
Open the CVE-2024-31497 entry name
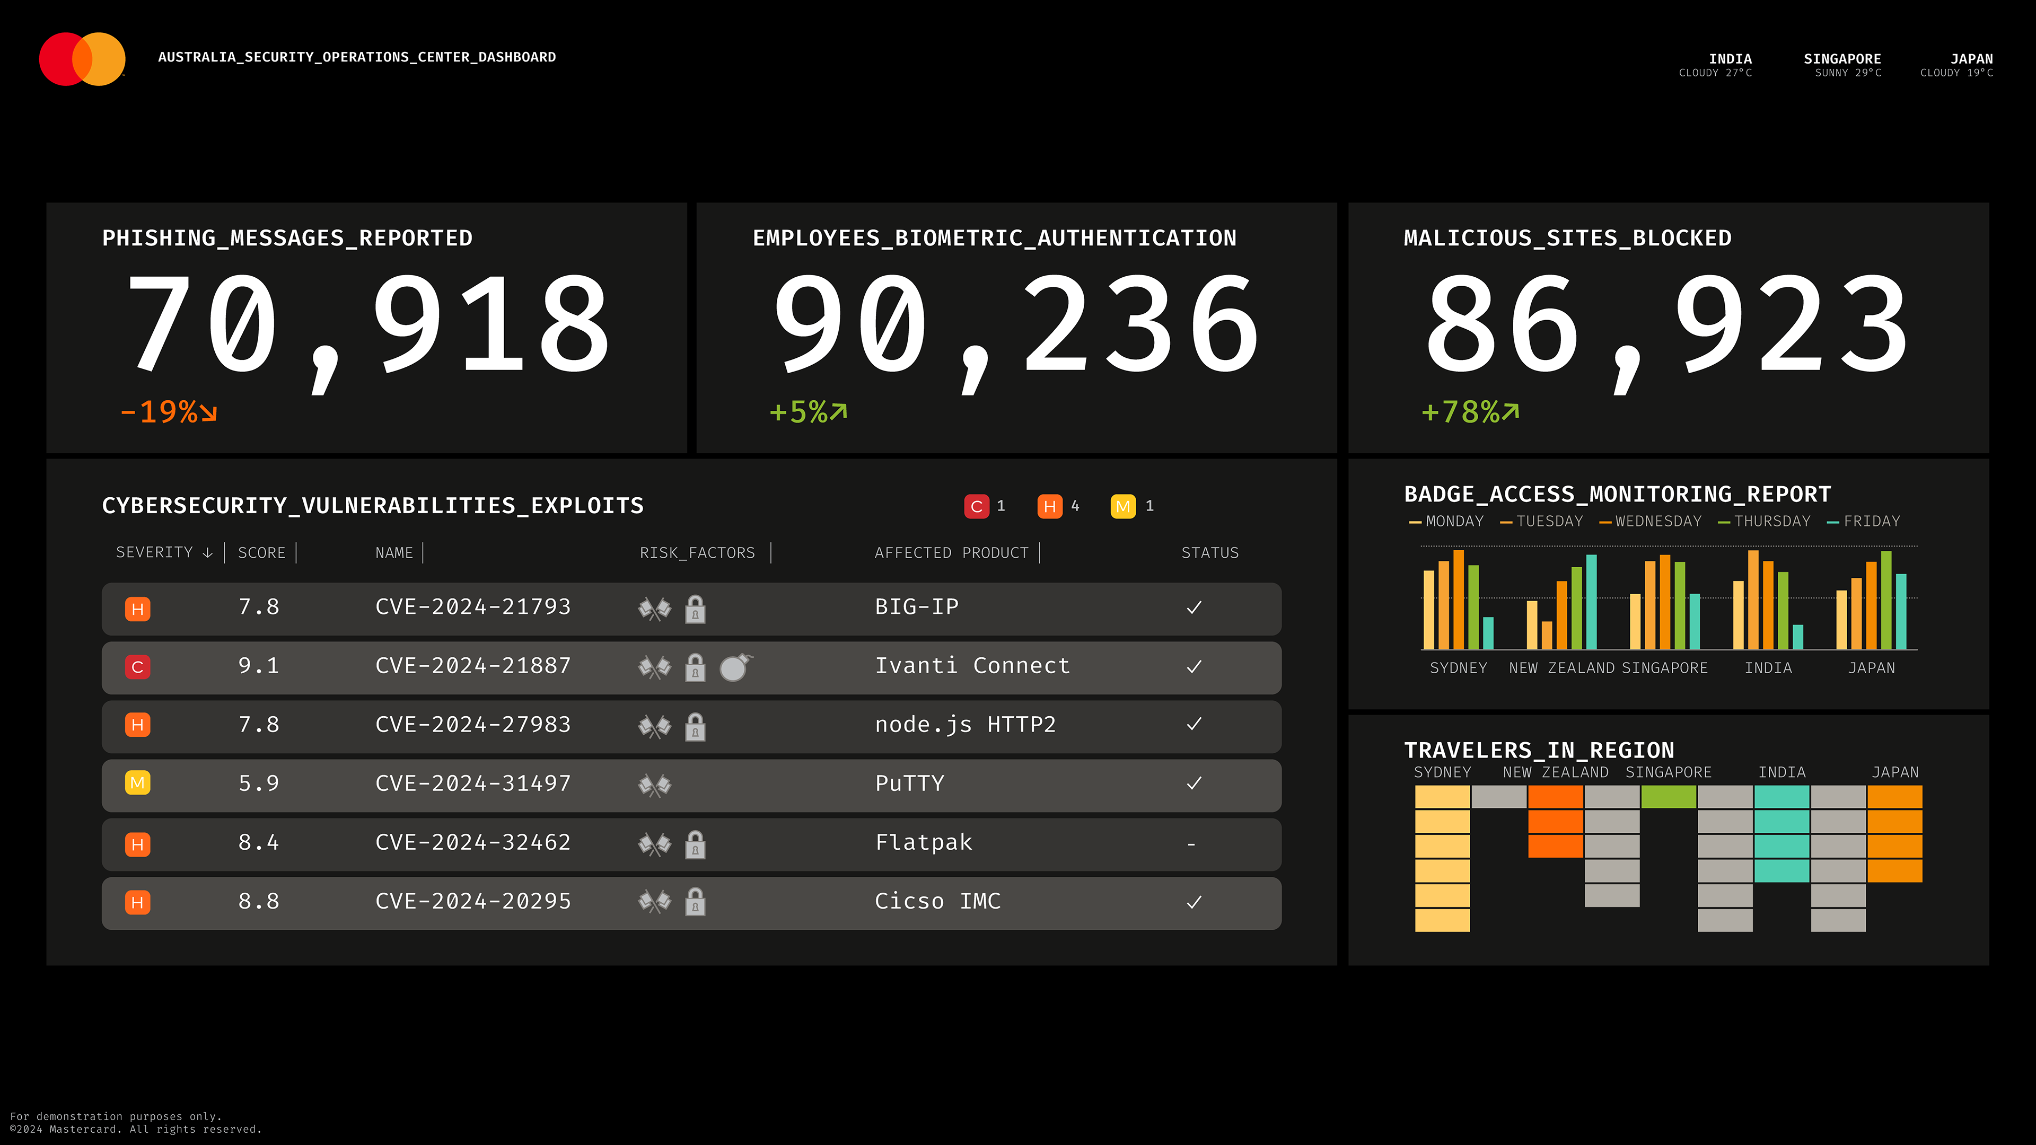[x=472, y=783]
